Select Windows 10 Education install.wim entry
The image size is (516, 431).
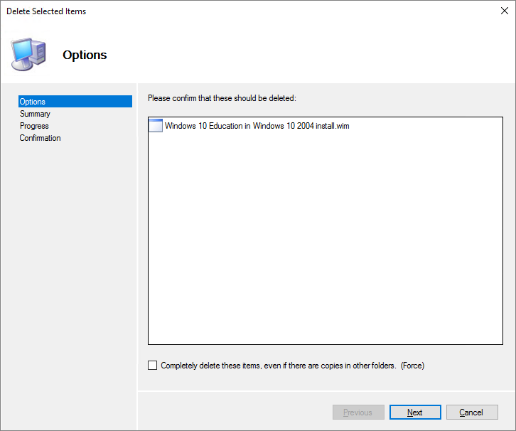(257, 126)
